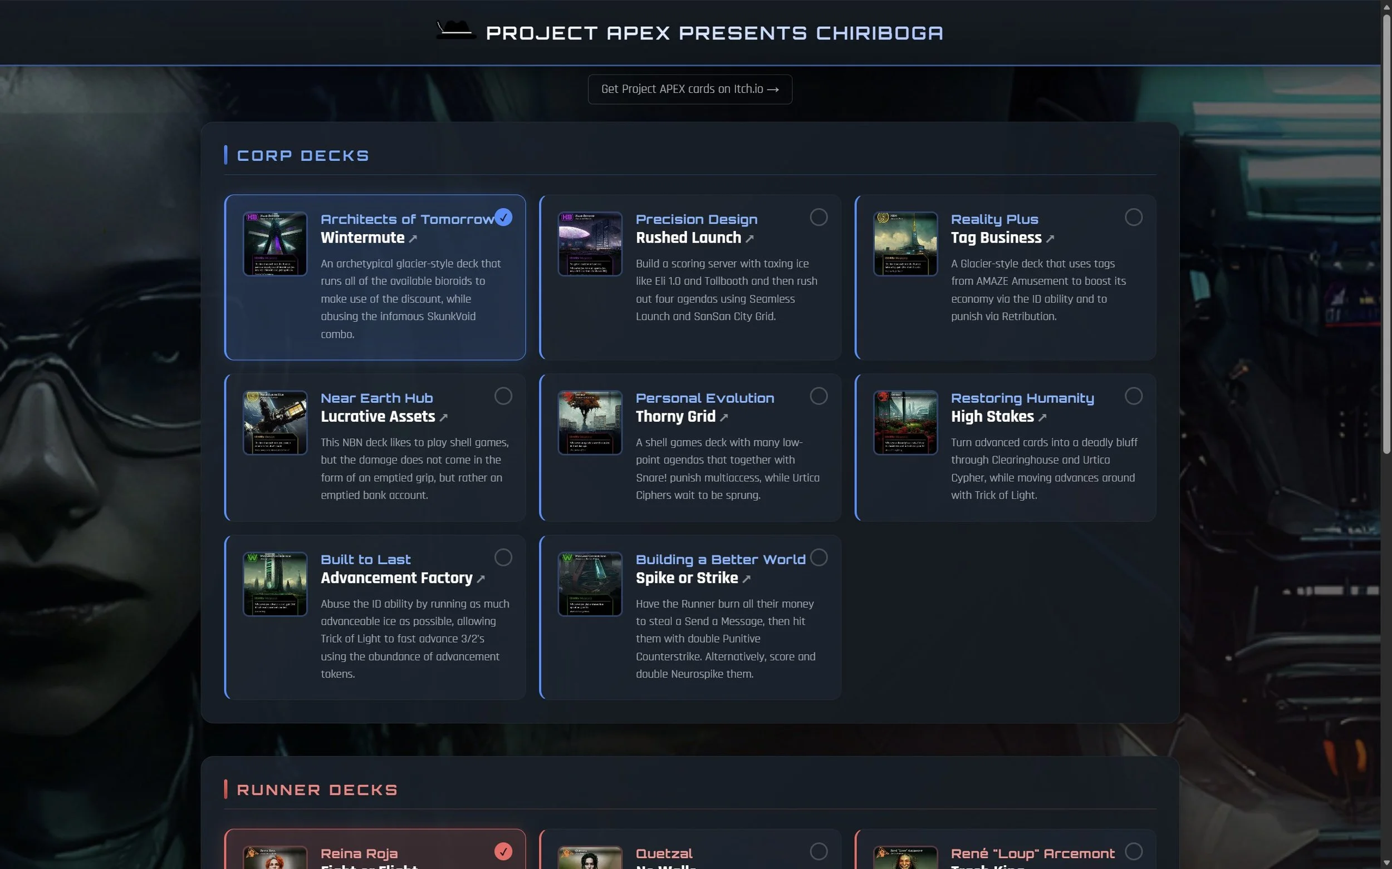Select the Precision Design radio button
This screenshot has width=1392, height=869.
click(x=818, y=217)
